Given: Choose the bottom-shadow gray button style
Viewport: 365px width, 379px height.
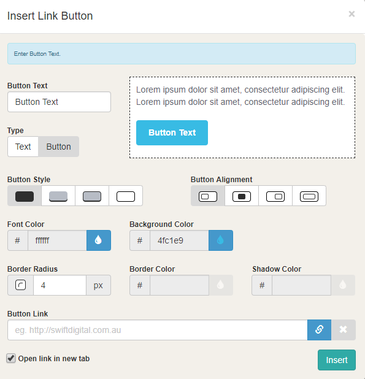Looking at the screenshot, I should pyautogui.click(x=58, y=196).
